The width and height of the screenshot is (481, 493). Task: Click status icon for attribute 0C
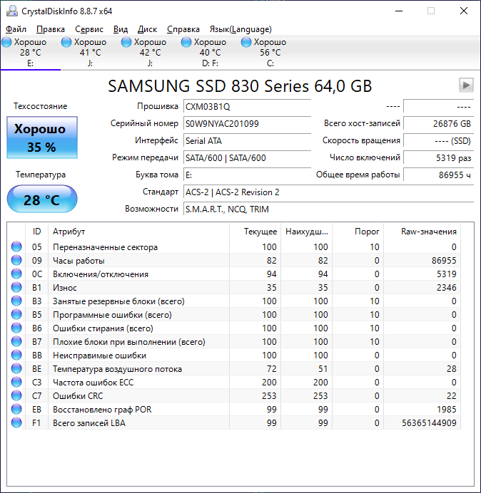click(x=16, y=274)
